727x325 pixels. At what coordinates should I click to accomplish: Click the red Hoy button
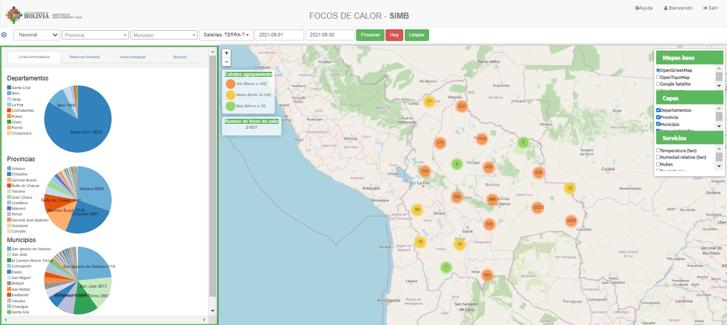click(x=394, y=35)
